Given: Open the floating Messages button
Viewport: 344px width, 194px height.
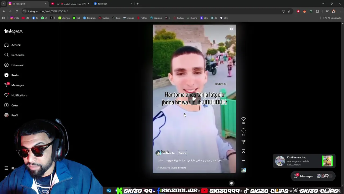Looking at the screenshot, I should click(313, 176).
